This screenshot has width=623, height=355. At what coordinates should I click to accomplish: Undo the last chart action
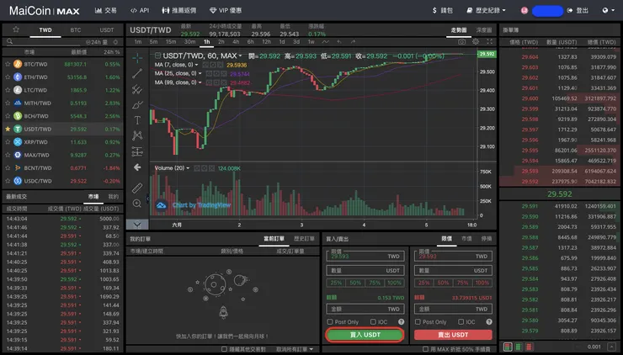pyautogui.click(x=339, y=42)
